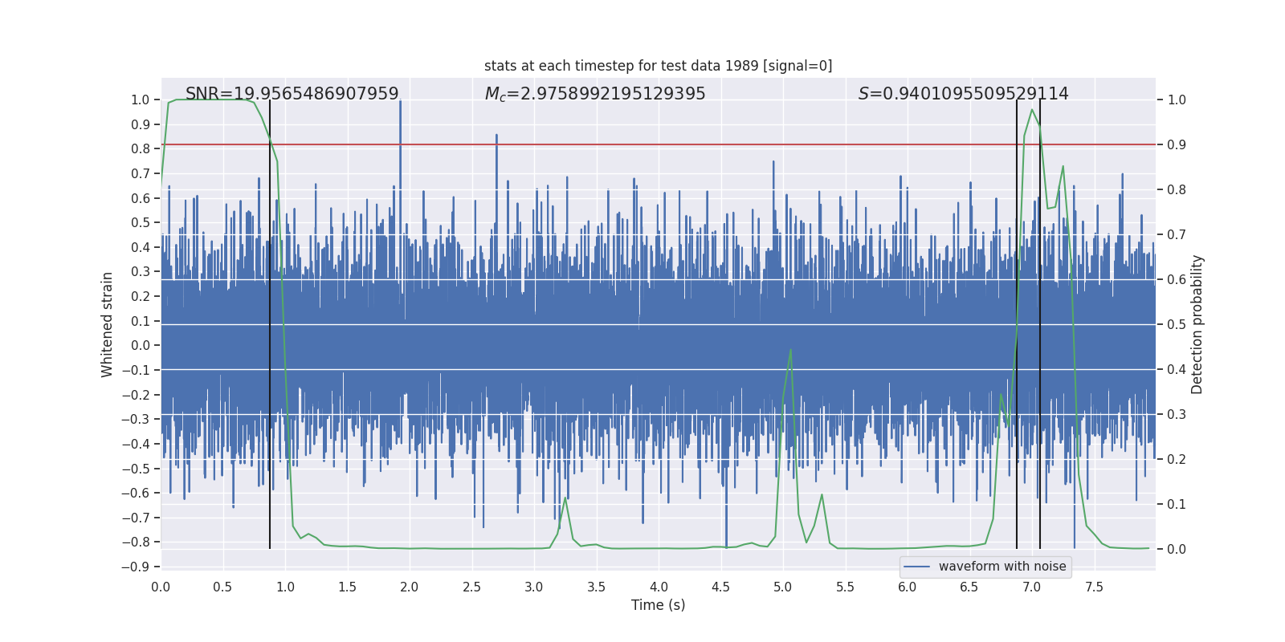The image size is (1285, 642).
Task: Click the SNR value annotation text
Action: point(292,94)
